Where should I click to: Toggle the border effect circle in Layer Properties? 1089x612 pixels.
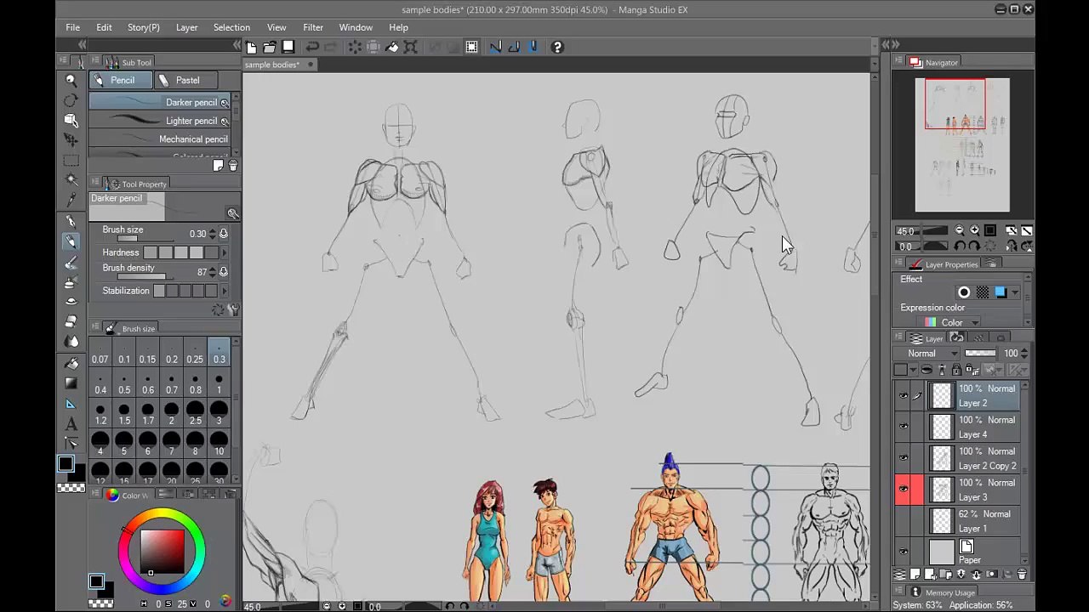[x=964, y=292]
